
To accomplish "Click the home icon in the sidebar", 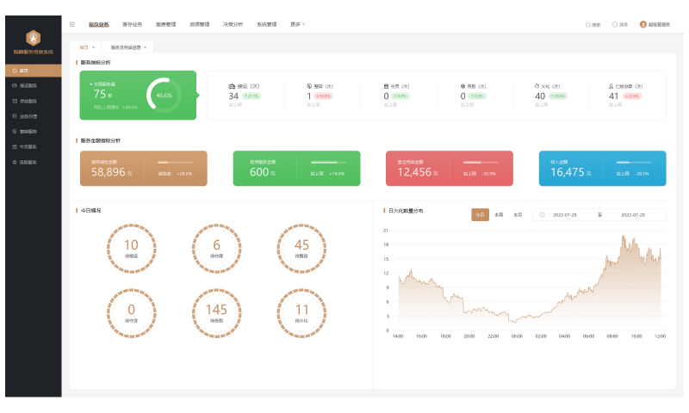I will point(15,71).
